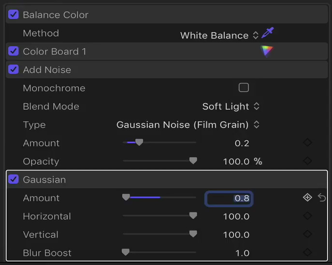Click the Opacity keyframe diamond
Image resolution: width=332 pixels, height=265 pixels.
click(x=307, y=161)
